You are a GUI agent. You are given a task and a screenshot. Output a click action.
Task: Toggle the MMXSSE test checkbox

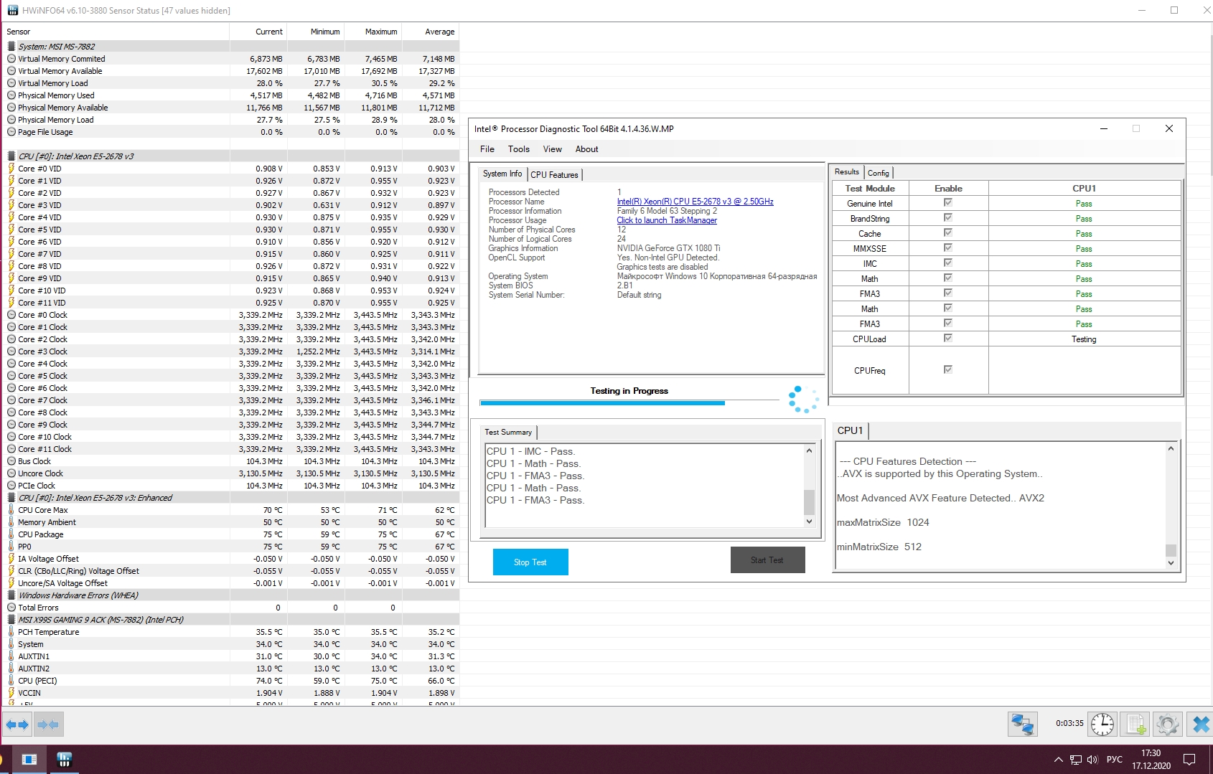coord(948,248)
